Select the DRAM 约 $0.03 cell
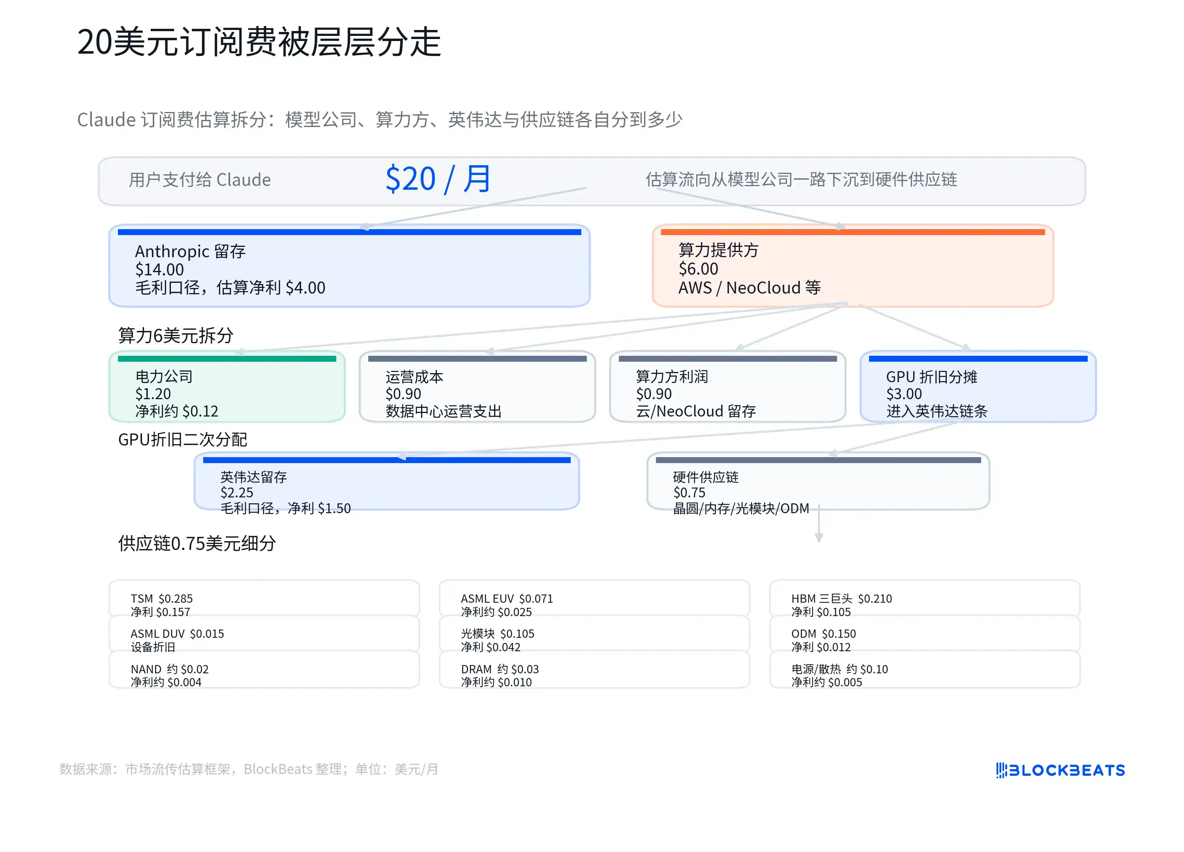The height and width of the screenshot is (852, 1184). [595, 669]
